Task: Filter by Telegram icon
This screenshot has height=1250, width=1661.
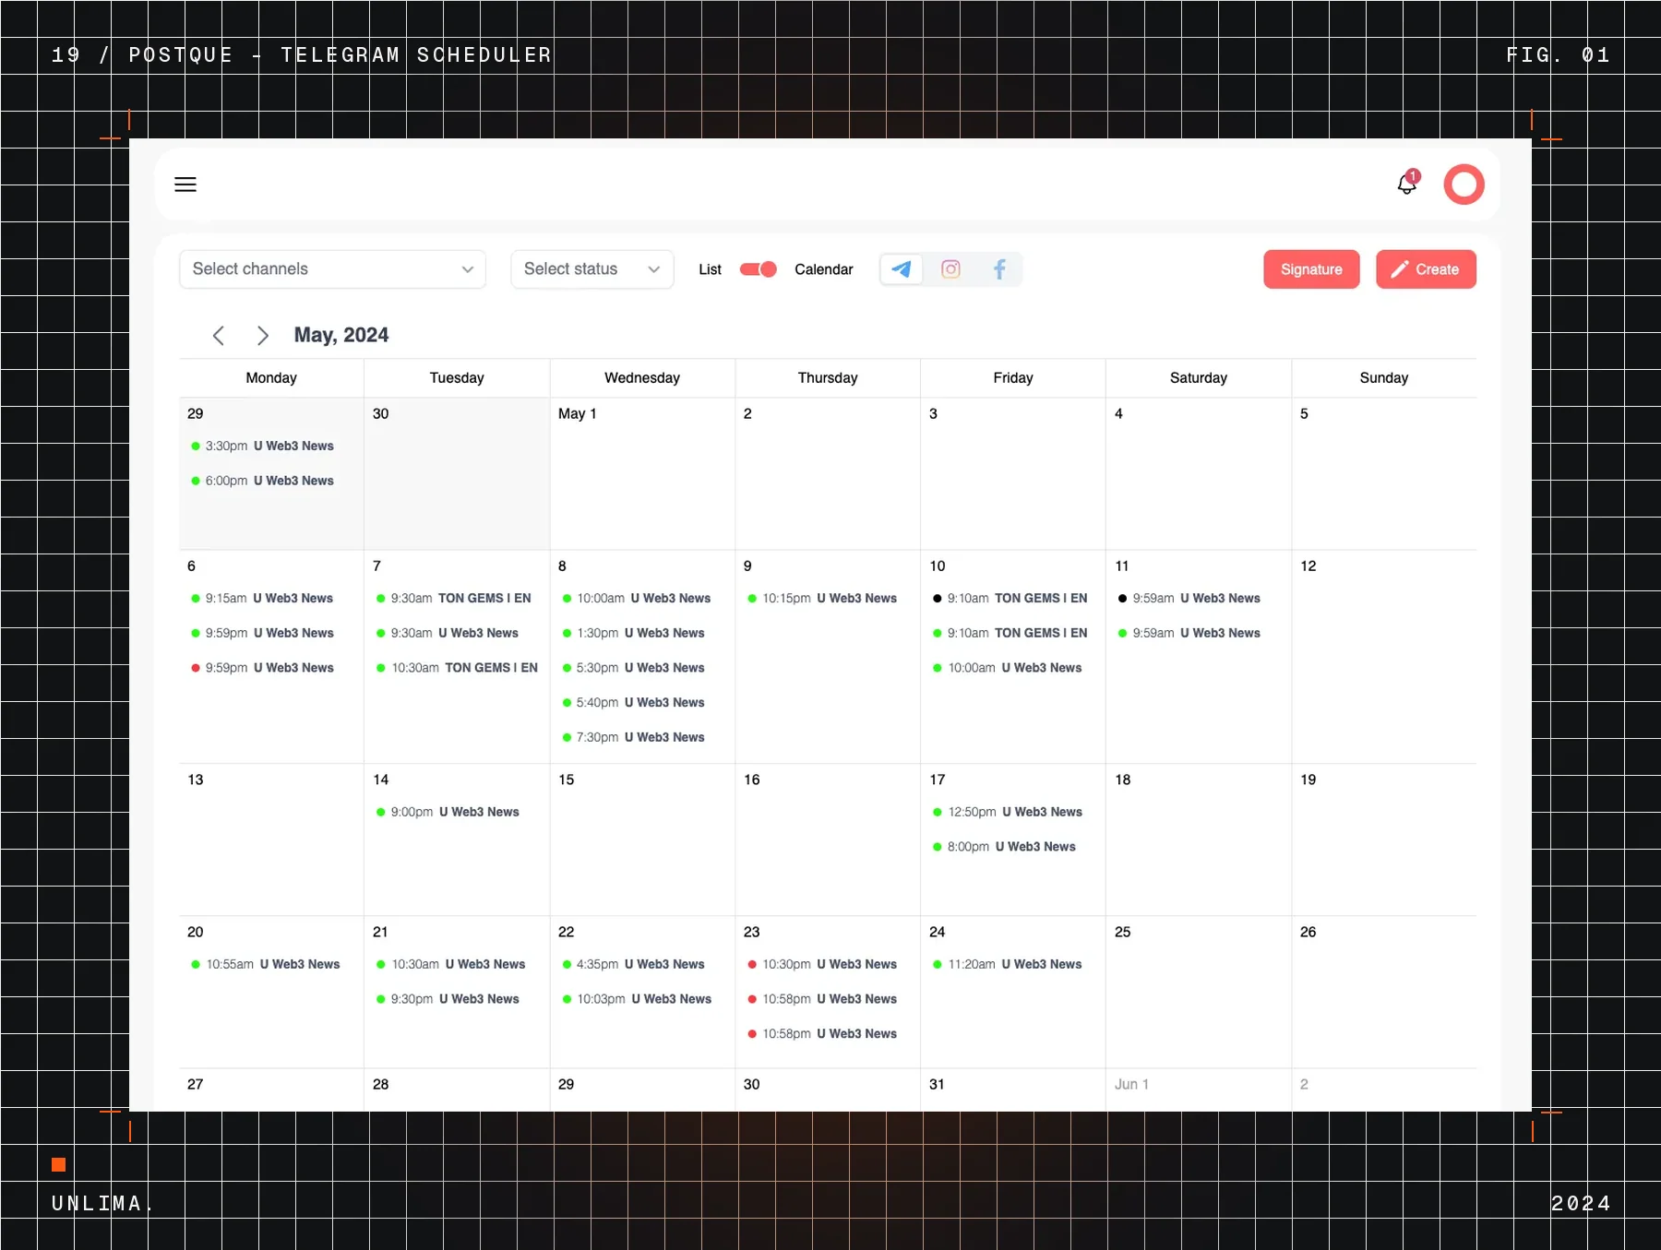Action: point(902,269)
